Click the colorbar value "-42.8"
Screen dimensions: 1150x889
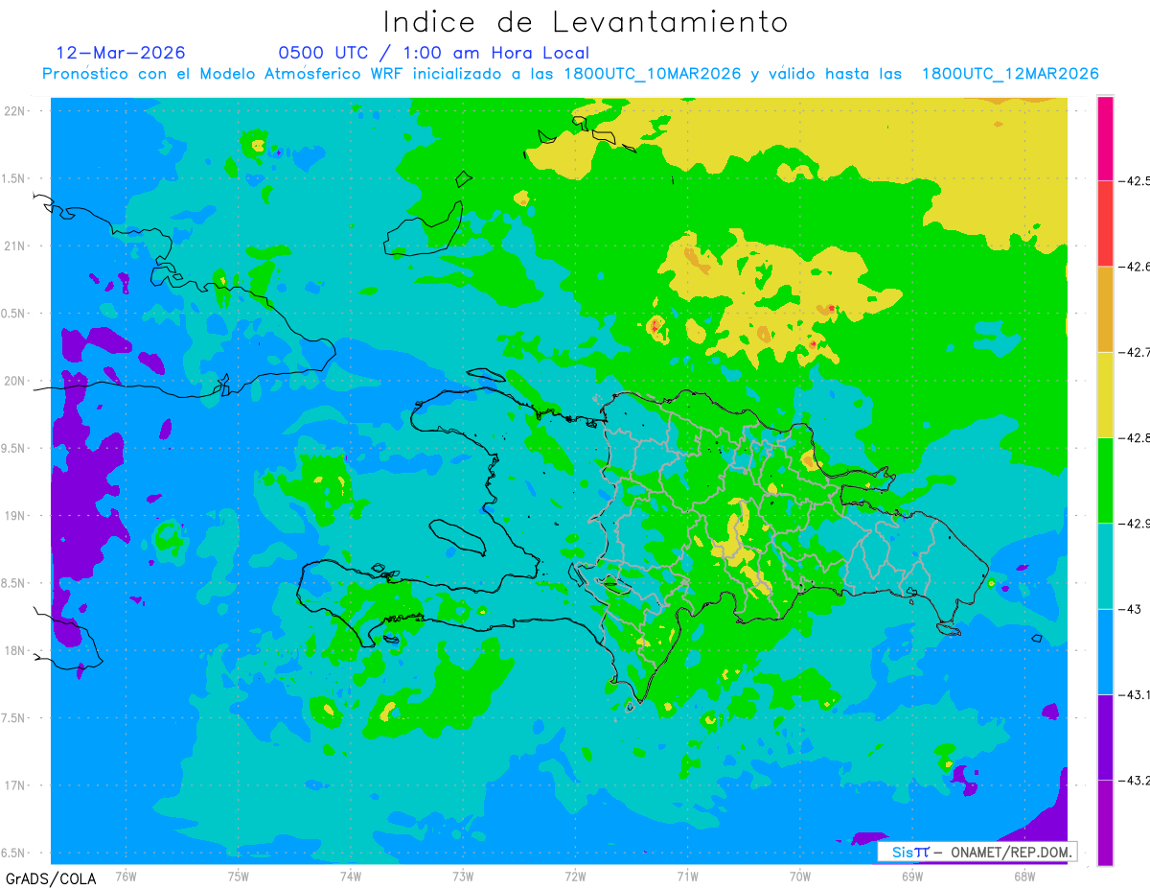(x=1135, y=438)
